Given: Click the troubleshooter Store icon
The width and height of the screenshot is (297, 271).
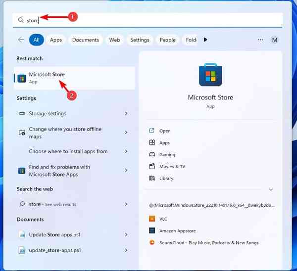Looking at the screenshot, I should click(x=22, y=171).
